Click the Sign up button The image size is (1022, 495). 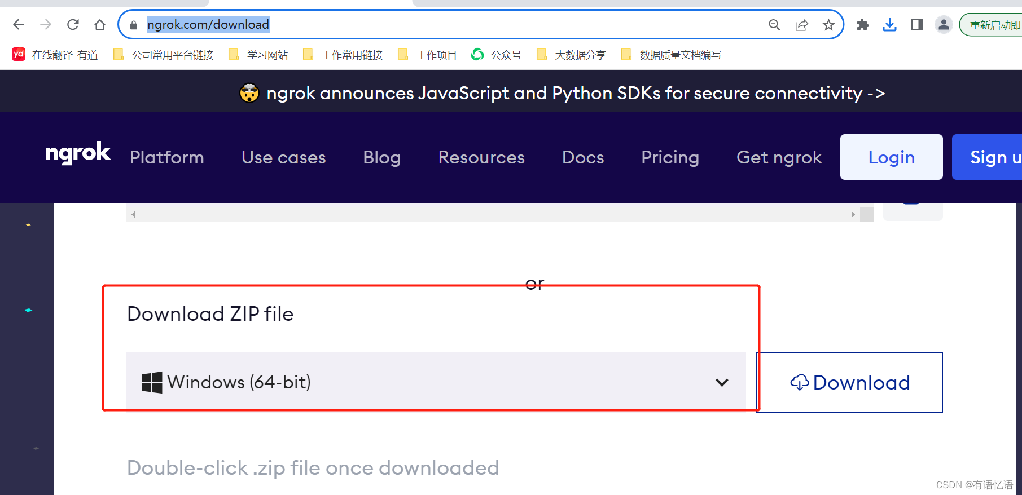click(x=987, y=157)
